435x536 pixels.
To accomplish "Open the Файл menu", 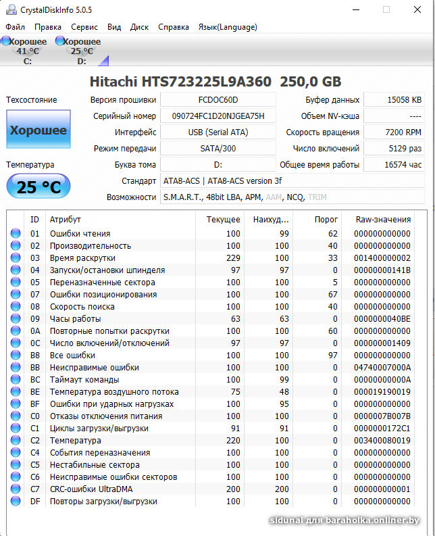I will [x=15, y=27].
